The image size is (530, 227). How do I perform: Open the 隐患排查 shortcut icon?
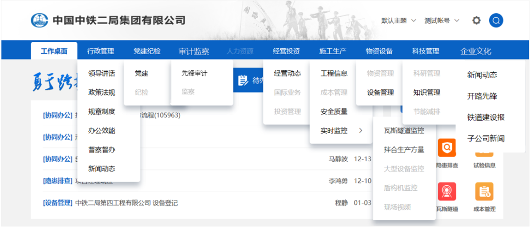tap(447, 148)
